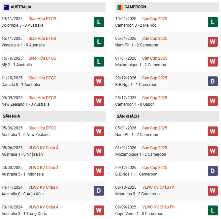
Task: Open VLWC KV Châu Á link dated 05/06/2025
Action: click(43, 148)
